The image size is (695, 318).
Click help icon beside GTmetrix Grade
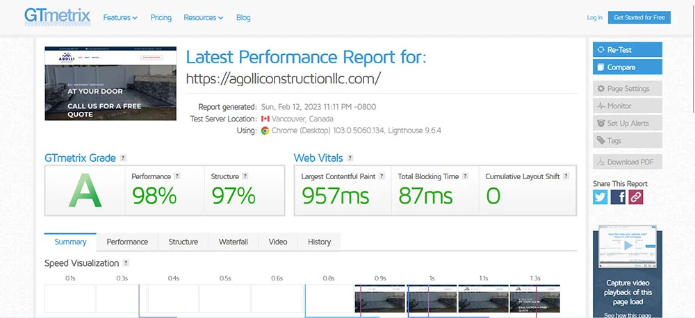123,158
